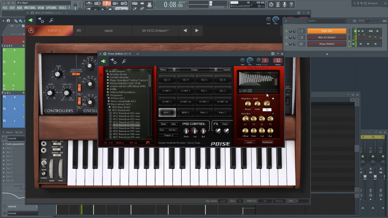
Task: Select the Mini V3 [64bit] channel button
Action: click(x=327, y=38)
